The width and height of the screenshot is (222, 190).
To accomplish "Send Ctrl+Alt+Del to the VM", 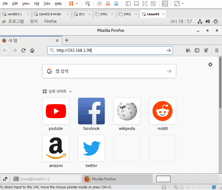I will tap(88, 4).
